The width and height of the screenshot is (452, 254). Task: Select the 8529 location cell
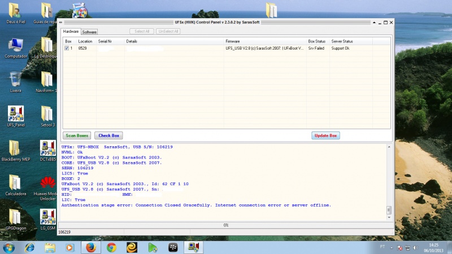[82, 48]
